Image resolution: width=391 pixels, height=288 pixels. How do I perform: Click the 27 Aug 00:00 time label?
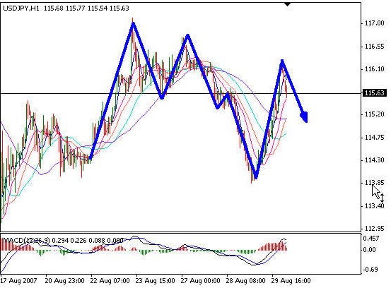click(201, 281)
